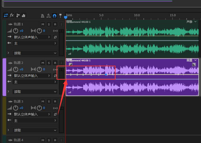
Task: Open 轨道 3 主 output dropdown
Action: (35, 120)
